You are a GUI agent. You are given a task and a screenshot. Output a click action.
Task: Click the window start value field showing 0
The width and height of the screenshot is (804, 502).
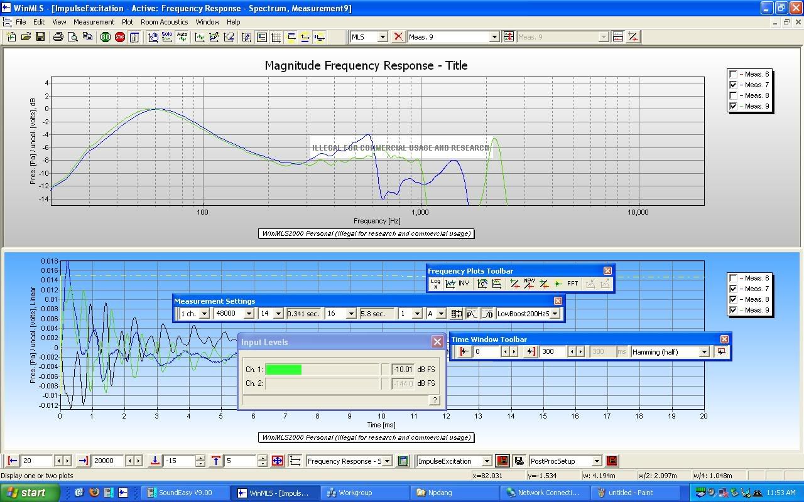487,352
